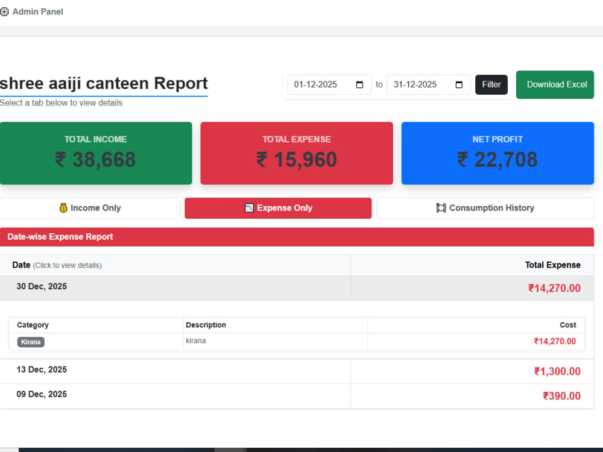
Task: Click the Total Income card
Action: [x=96, y=153]
